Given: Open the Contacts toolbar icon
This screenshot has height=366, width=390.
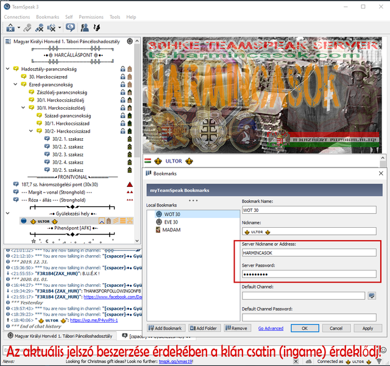Looking at the screenshot, I should 85,27.
